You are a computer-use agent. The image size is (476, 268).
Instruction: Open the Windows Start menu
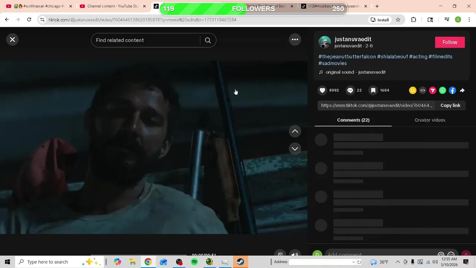[x=7, y=262]
